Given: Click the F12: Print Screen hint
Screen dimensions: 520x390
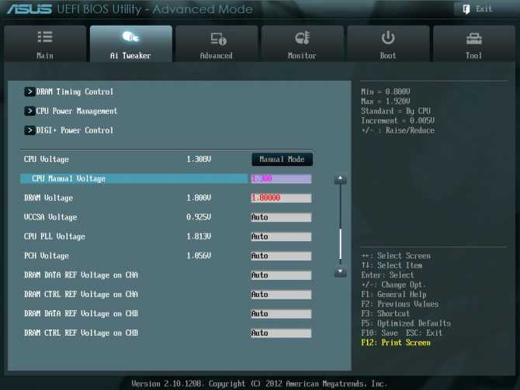Looking at the screenshot, I should click(396, 343).
